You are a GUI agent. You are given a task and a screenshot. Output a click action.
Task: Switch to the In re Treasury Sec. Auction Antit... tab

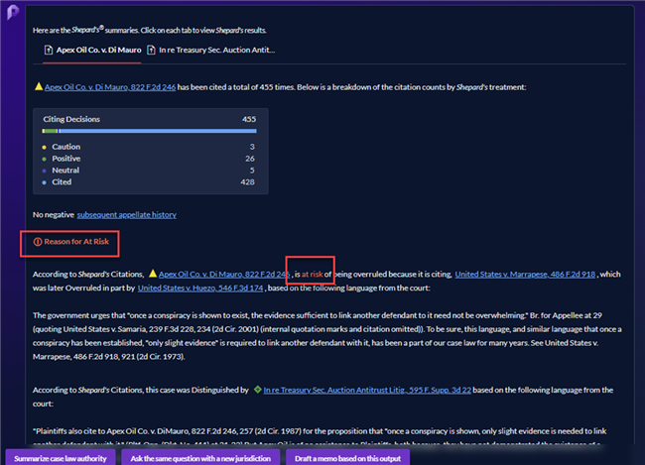(211, 51)
